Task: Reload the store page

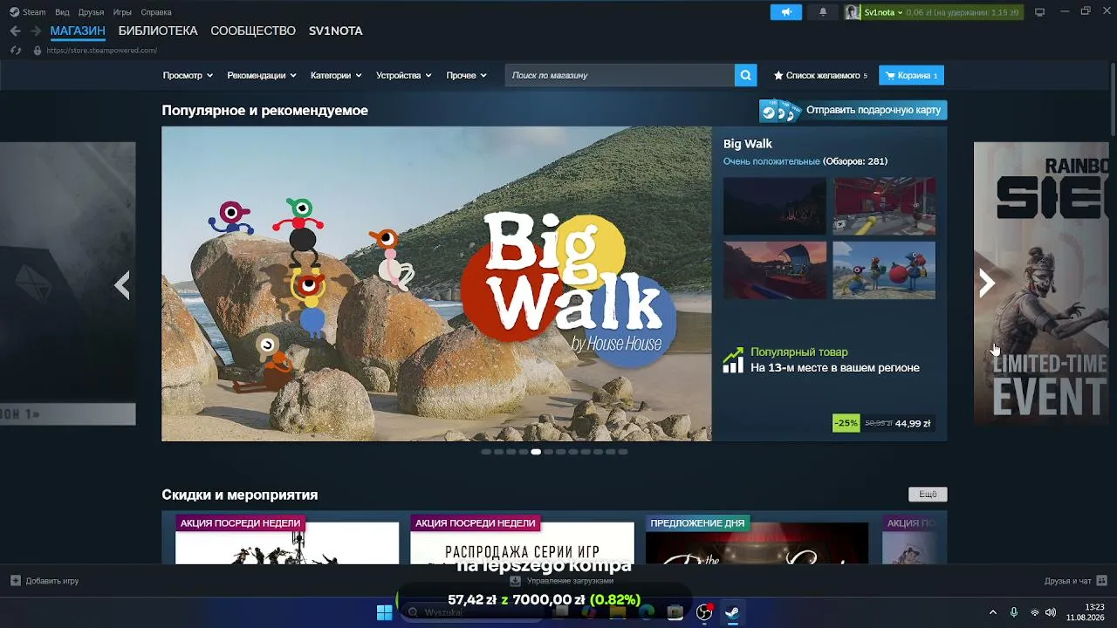Action: tap(15, 51)
